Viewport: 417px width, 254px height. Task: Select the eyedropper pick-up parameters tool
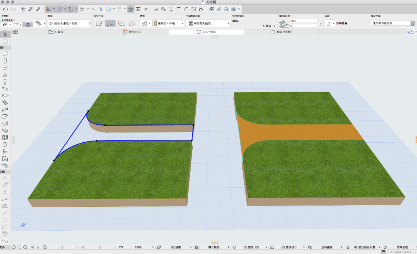[x=31, y=9]
